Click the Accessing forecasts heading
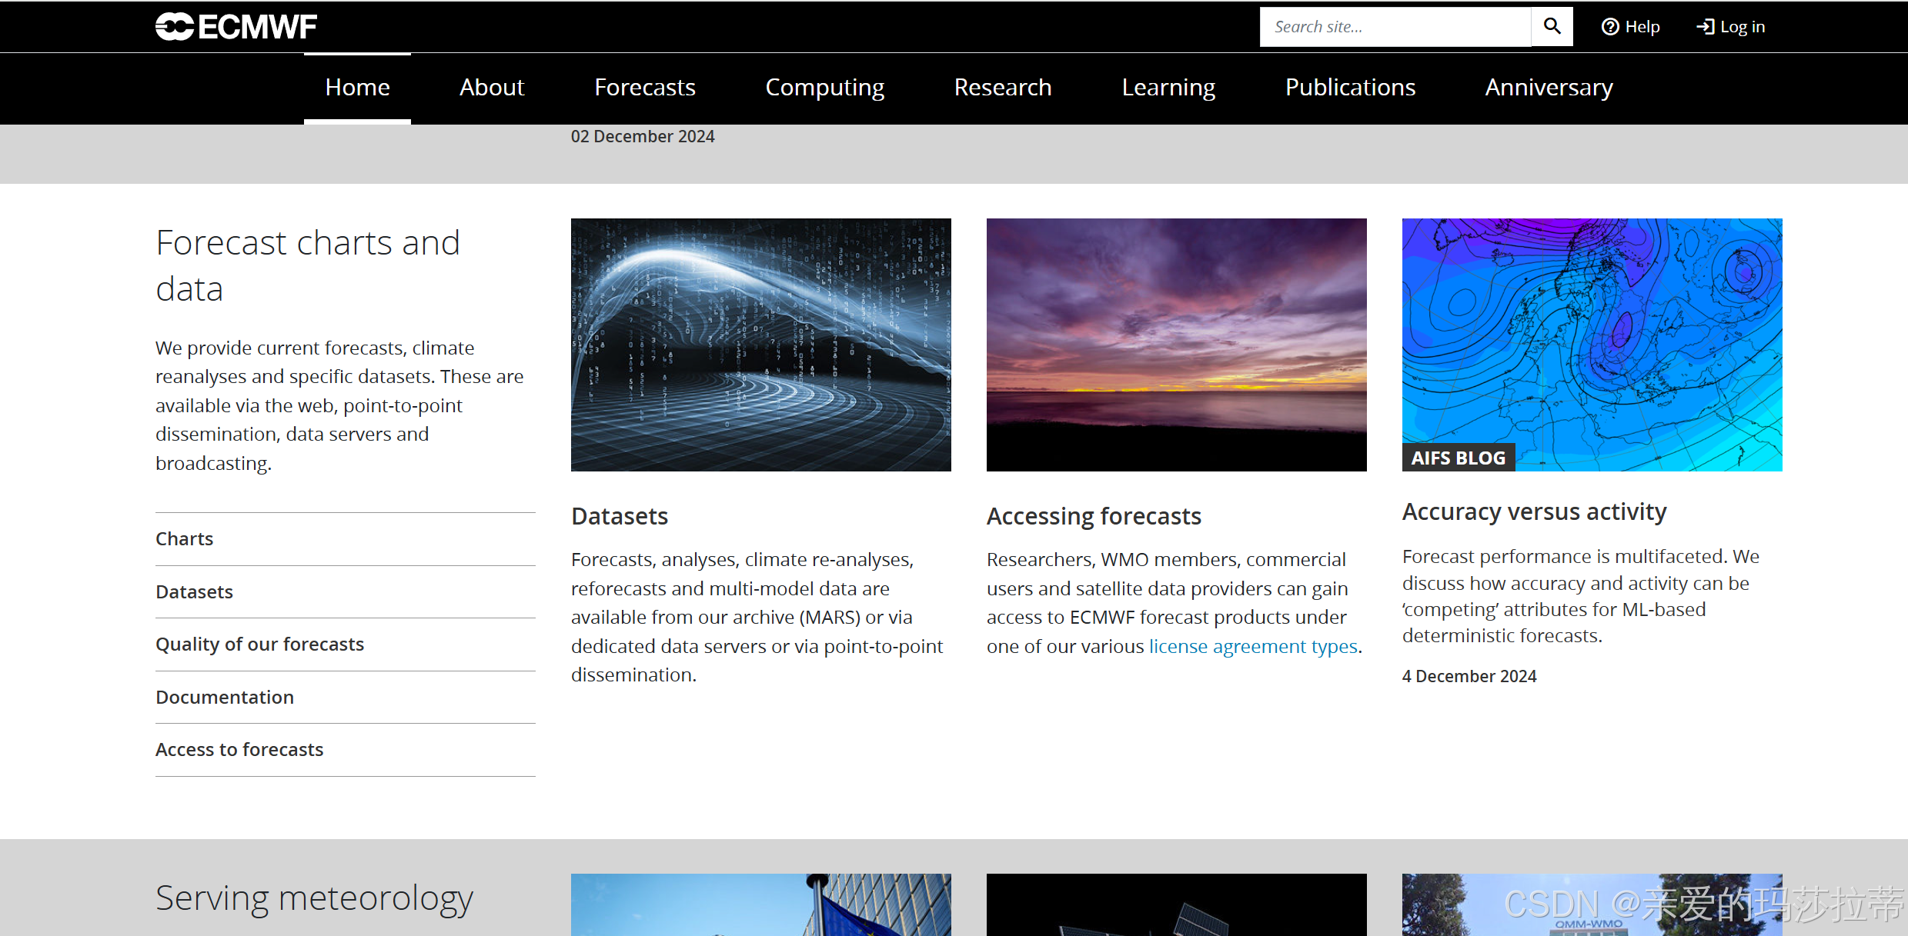Screen dimensions: 1908x936 tap(1093, 516)
